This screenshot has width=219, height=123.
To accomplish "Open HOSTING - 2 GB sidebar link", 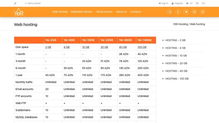I will click(175, 40).
